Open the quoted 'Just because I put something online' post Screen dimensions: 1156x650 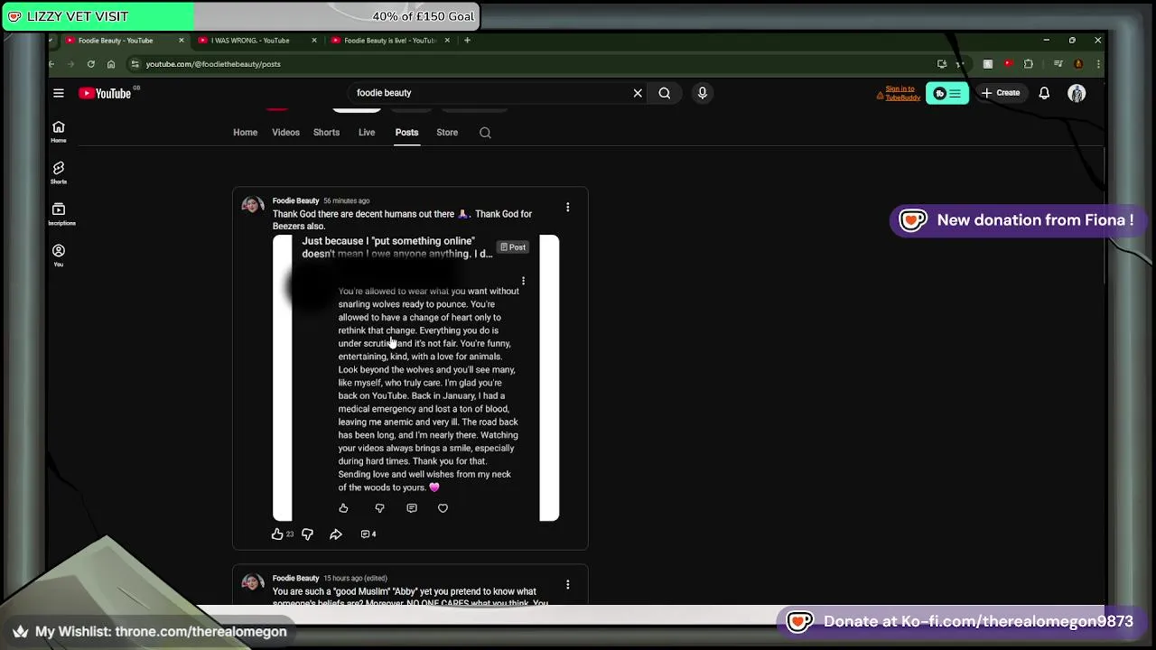[x=397, y=247]
